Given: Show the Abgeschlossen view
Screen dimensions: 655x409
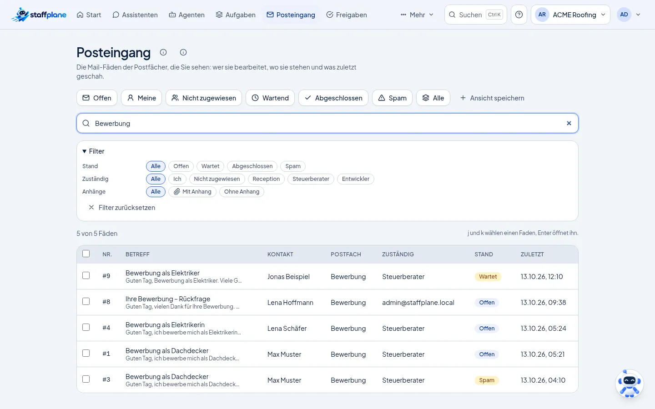Looking at the screenshot, I should pos(333,98).
